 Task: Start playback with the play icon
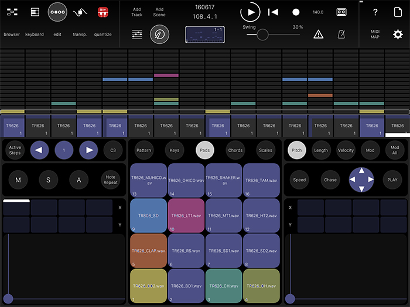(250, 12)
